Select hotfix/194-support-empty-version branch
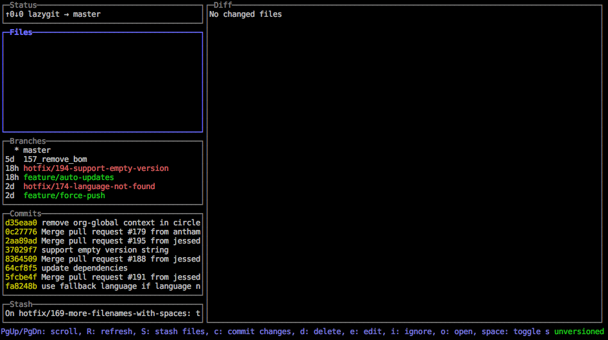This screenshot has height=340, width=608. [95, 168]
